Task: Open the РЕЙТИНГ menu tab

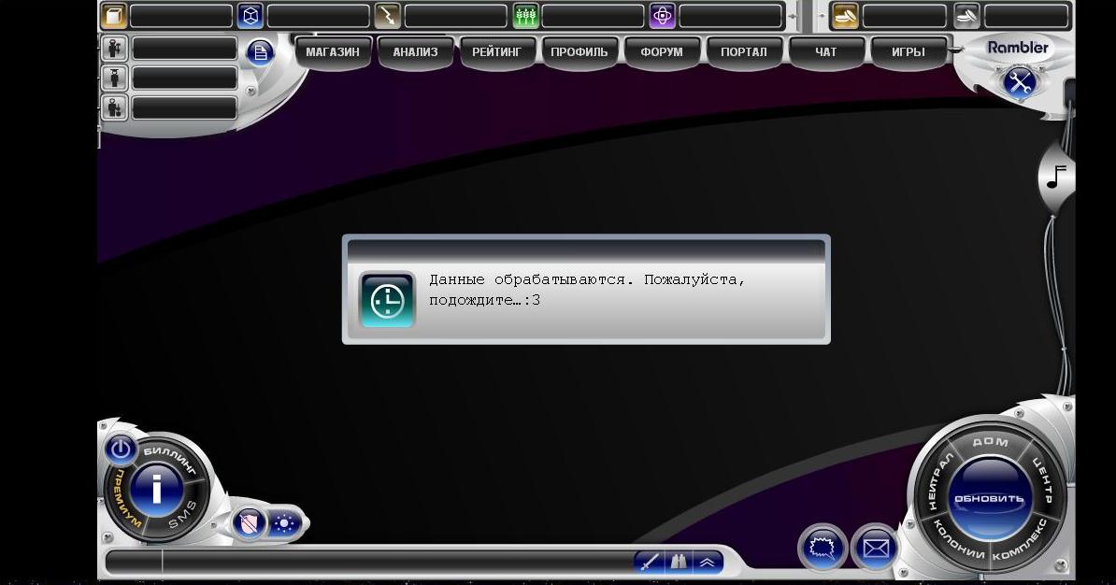Action: coord(497,52)
